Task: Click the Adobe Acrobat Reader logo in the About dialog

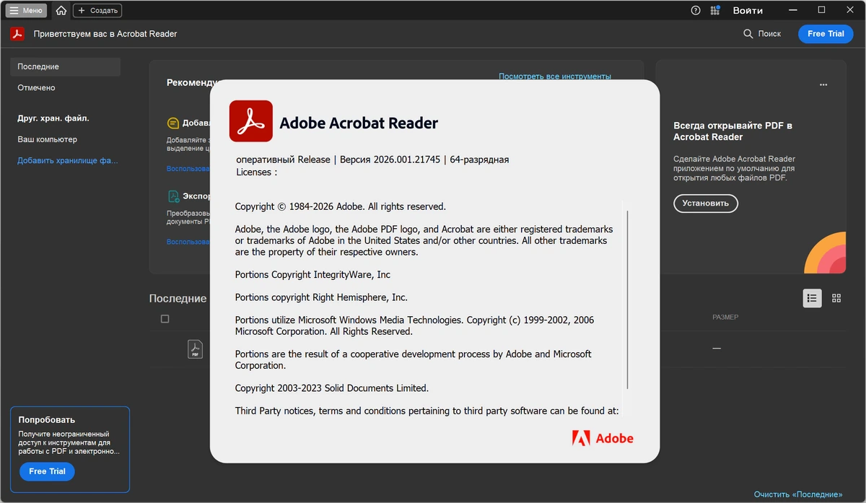Action: point(250,121)
